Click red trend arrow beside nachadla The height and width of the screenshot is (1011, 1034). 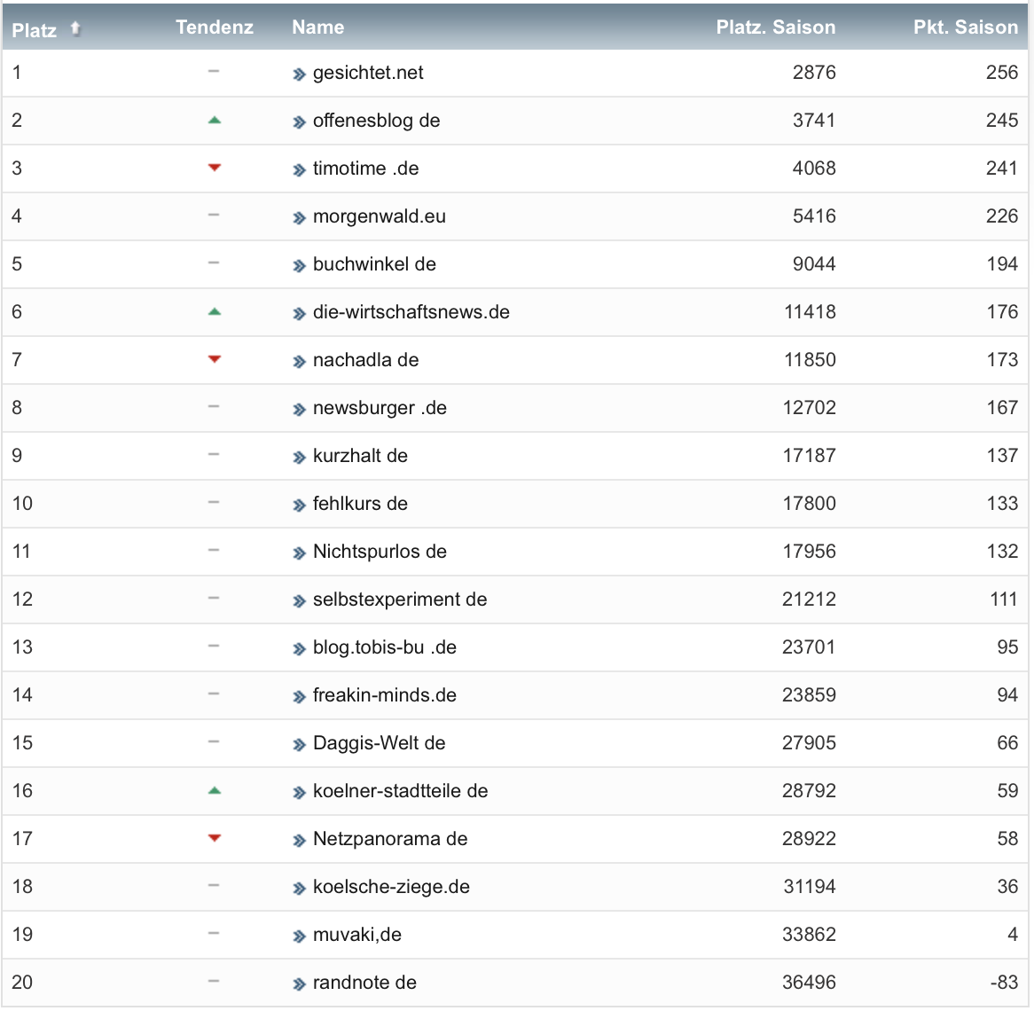pos(214,359)
